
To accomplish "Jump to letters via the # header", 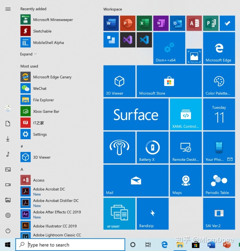I will (22, 146).
